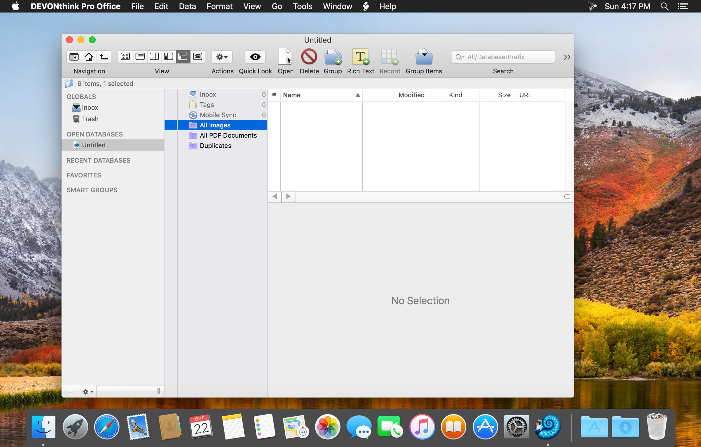
Task: Toggle the sidebar visibility button
Action: [74, 56]
